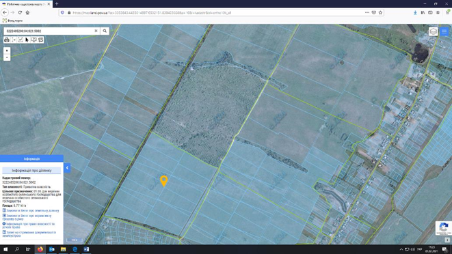Open the Windows notification center
The width and height of the screenshot is (452, 254).
444,249
